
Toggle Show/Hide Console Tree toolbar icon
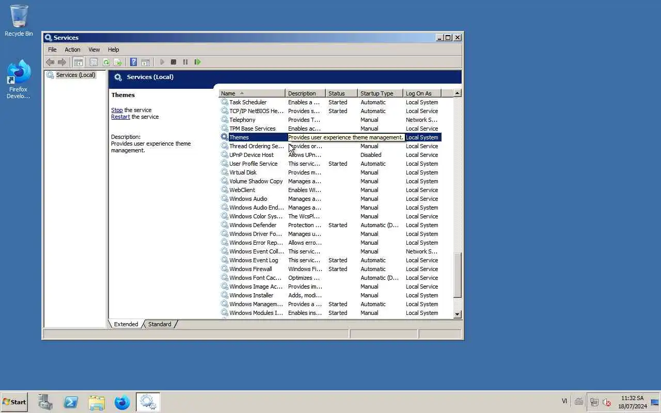pyautogui.click(x=78, y=62)
